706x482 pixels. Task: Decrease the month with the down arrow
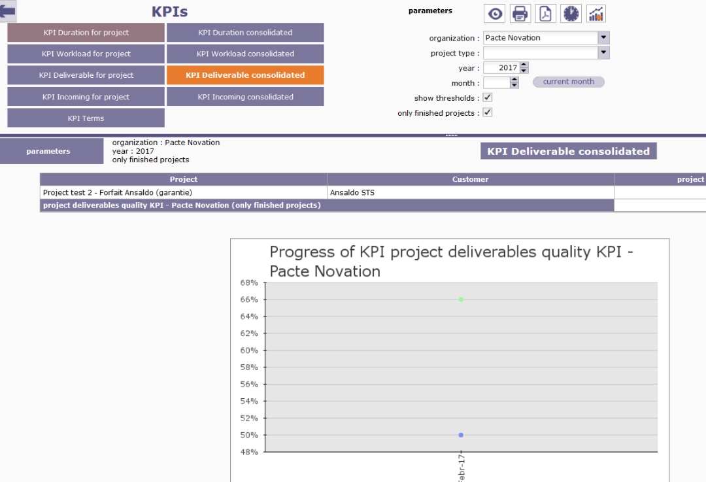[514, 86]
